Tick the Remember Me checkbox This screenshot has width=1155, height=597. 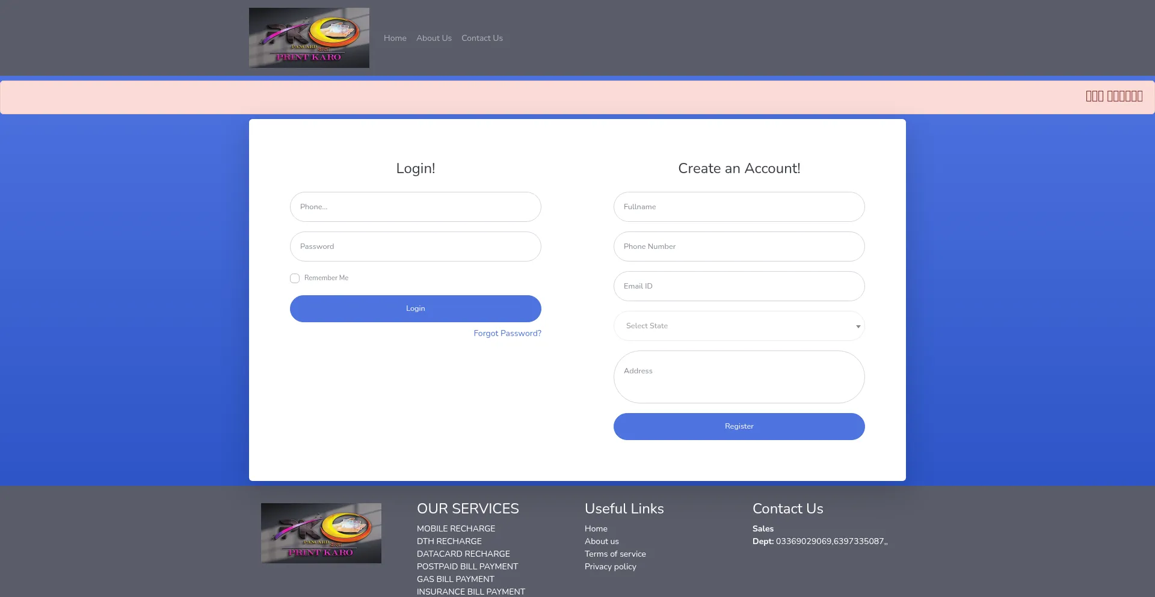click(295, 278)
